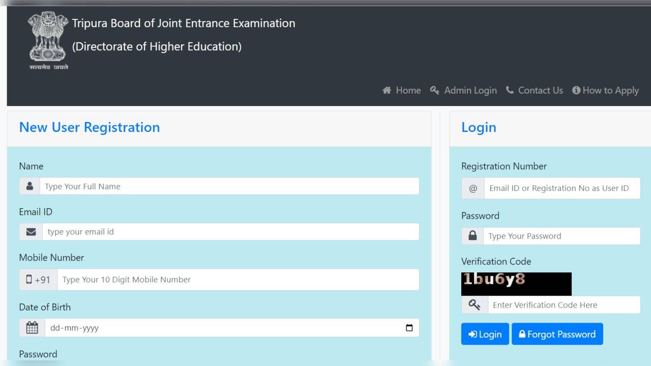Viewport: 651px width, 366px height.
Task: Click the blue Login button
Action: pos(485,334)
